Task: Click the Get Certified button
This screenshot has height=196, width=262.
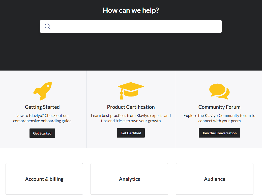Action: [131, 133]
